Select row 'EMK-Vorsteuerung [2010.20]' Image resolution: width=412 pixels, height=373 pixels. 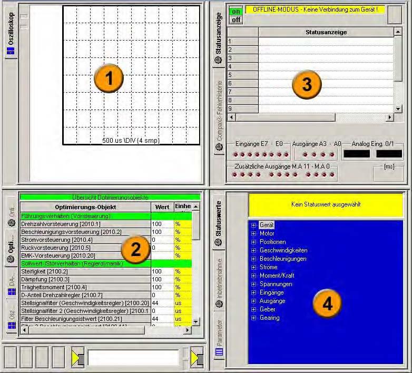[x=85, y=256]
